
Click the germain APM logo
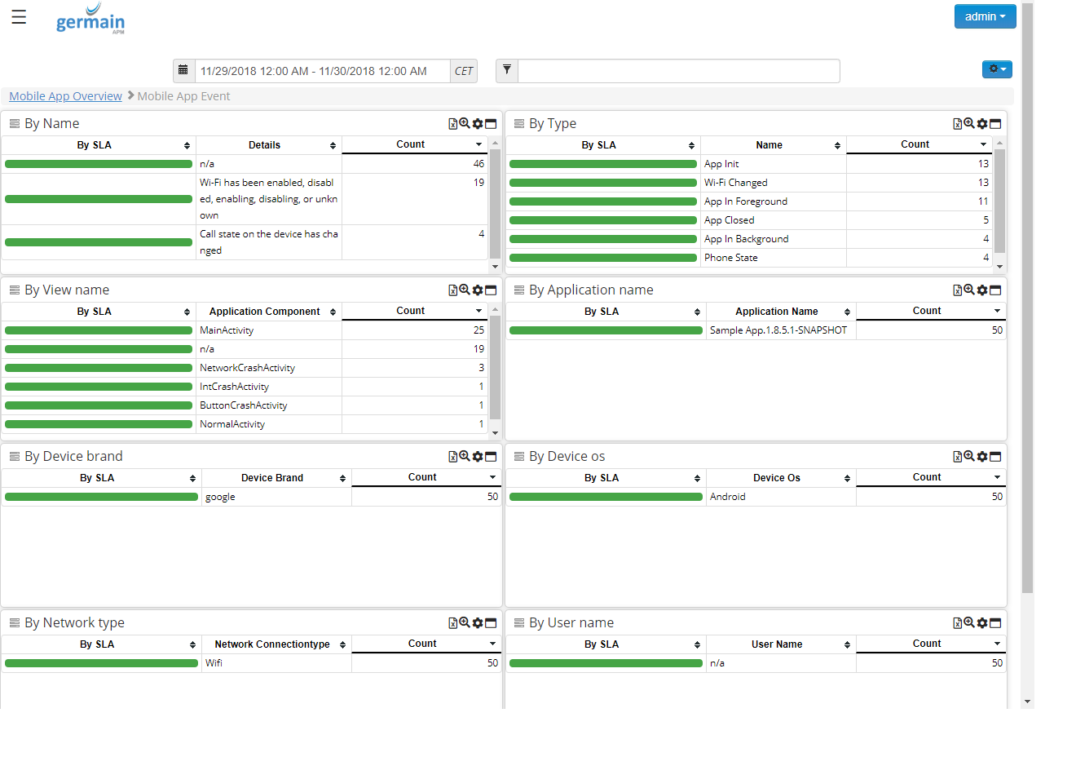[x=90, y=19]
